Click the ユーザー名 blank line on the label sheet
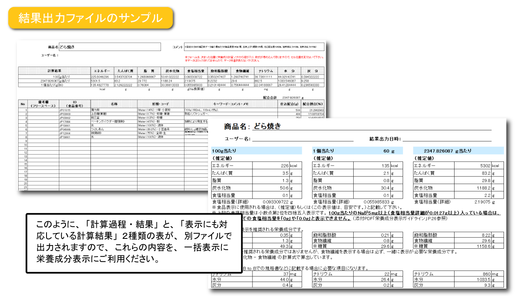 click(303, 139)
